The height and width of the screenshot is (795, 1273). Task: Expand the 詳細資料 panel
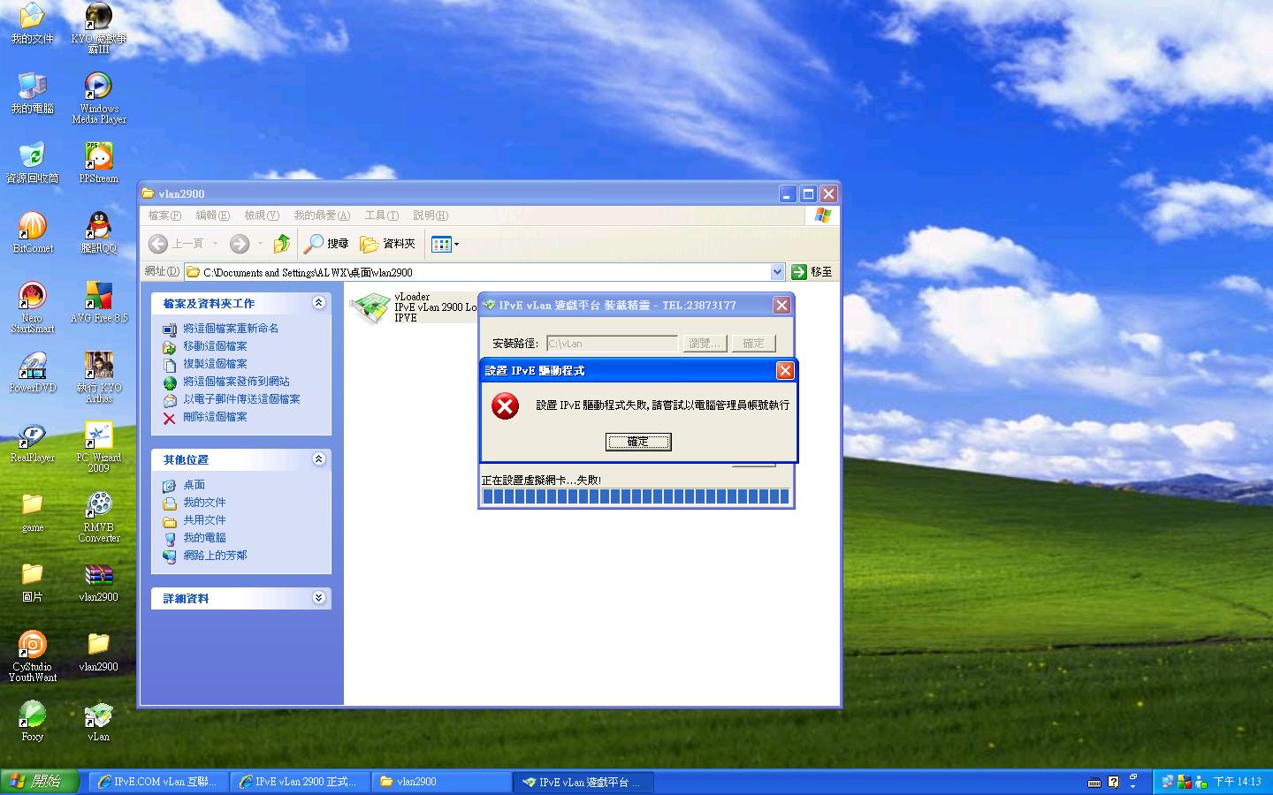click(318, 598)
